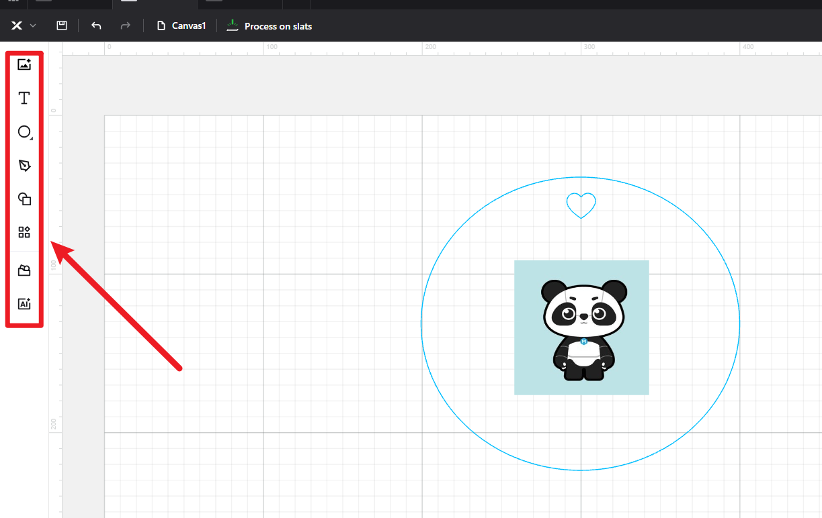The image size is (822, 518).
Task: Launch the AI image generator
Action: tap(24, 304)
